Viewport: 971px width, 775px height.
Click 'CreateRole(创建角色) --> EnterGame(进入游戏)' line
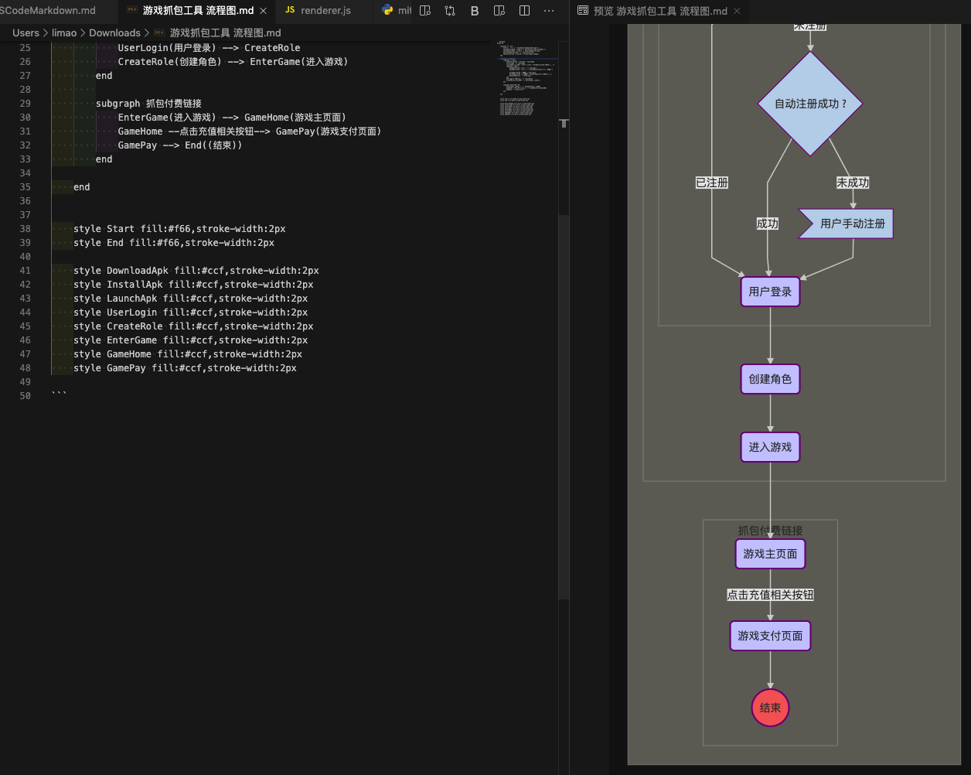[233, 62]
